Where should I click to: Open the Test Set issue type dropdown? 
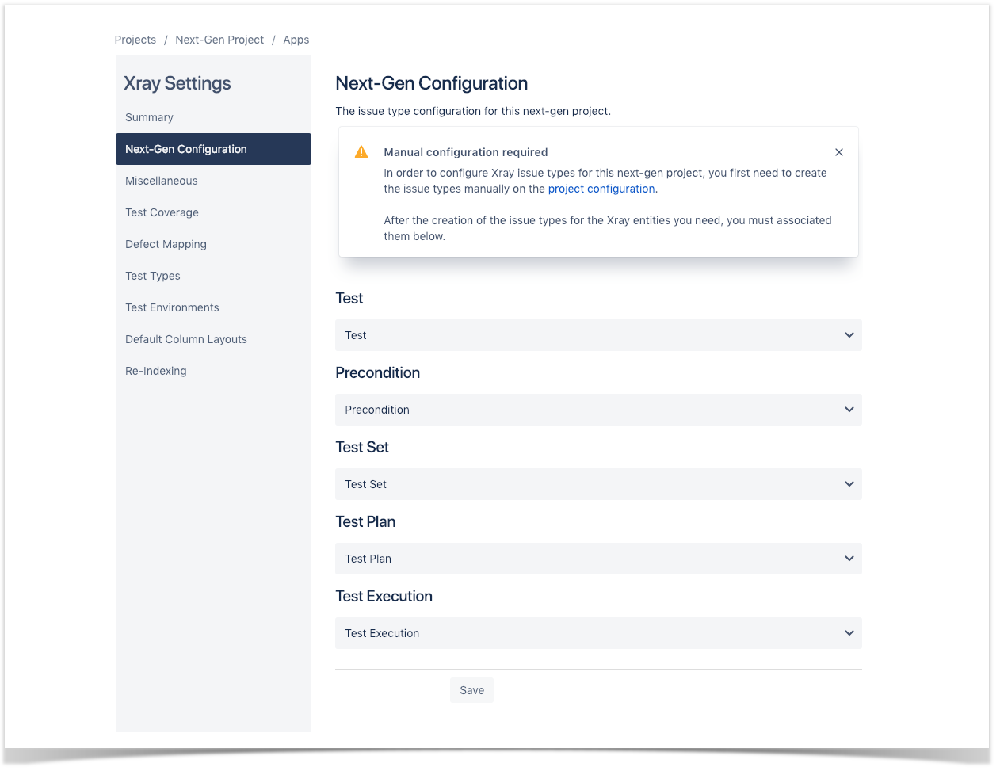click(x=598, y=484)
